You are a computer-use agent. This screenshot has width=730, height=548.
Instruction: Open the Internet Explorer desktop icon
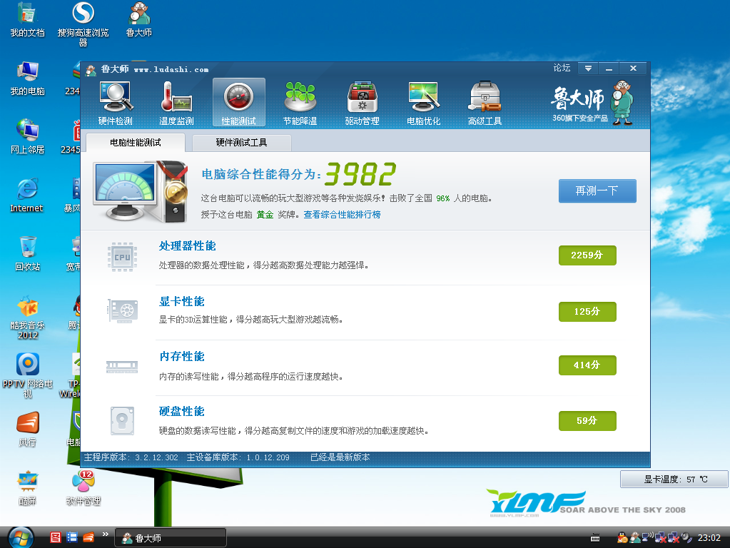click(27, 195)
